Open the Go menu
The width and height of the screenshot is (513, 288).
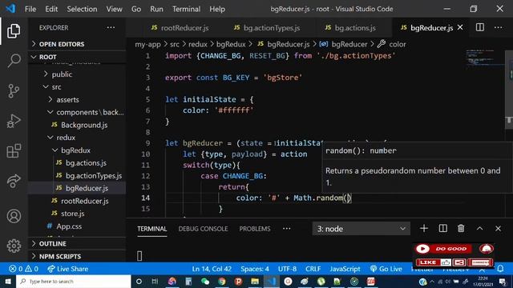(x=136, y=9)
